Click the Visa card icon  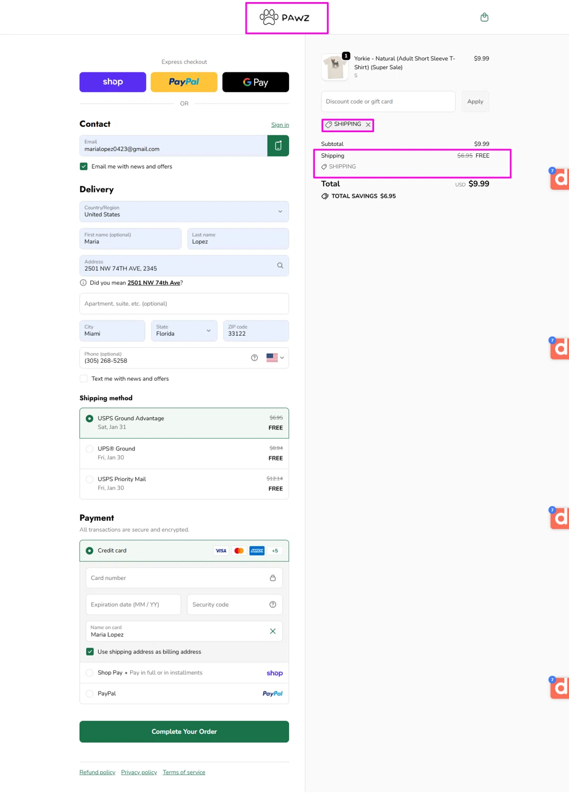(221, 551)
